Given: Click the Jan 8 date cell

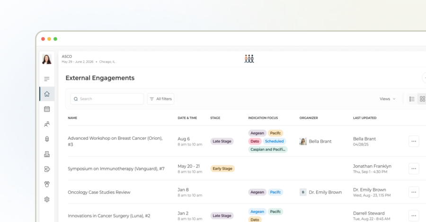Looking at the screenshot, I should click(x=190, y=192).
